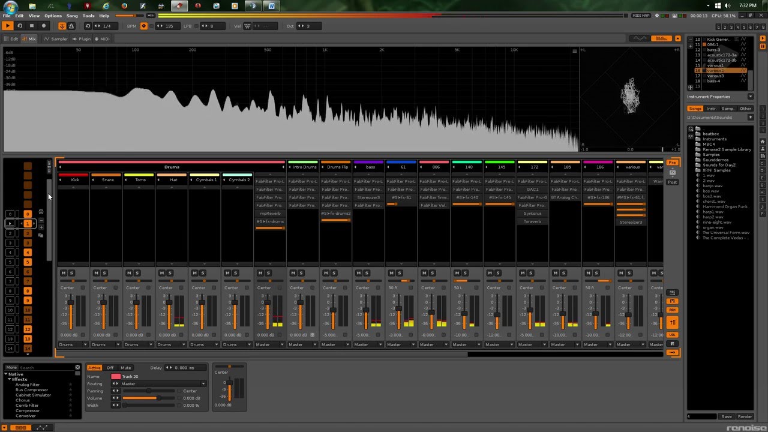Viewport: 768px width, 432px height.
Task: Open the Songs browser tab
Action: [695, 109]
